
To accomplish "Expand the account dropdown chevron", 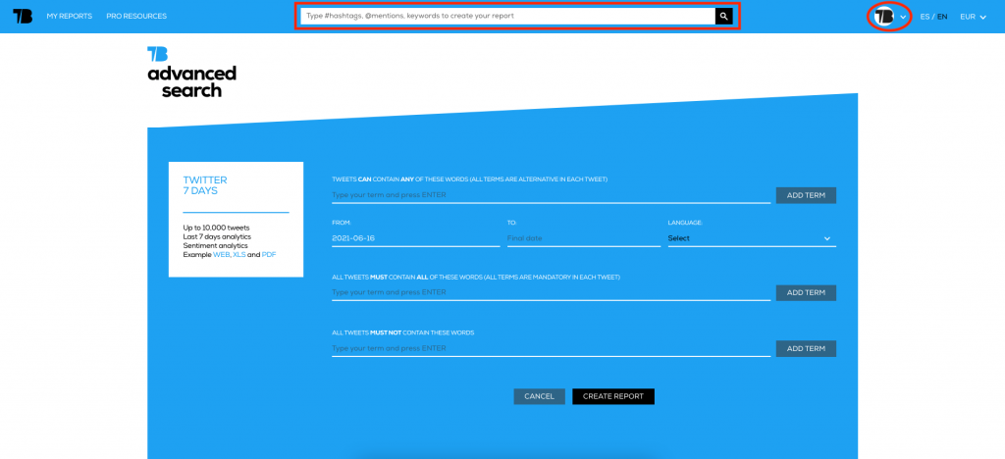I will pyautogui.click(x=903, y=18).
